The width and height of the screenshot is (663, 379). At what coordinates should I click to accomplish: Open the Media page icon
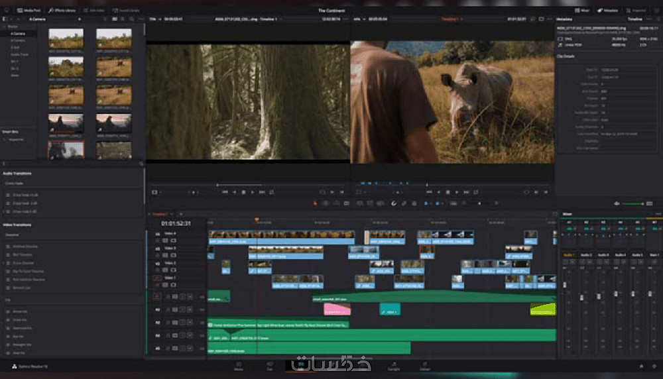coord(238,365)
